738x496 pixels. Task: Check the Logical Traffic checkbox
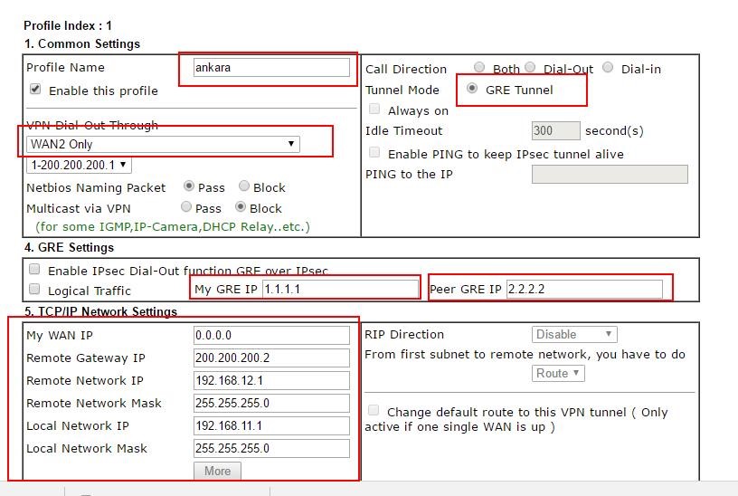point(34,290)
